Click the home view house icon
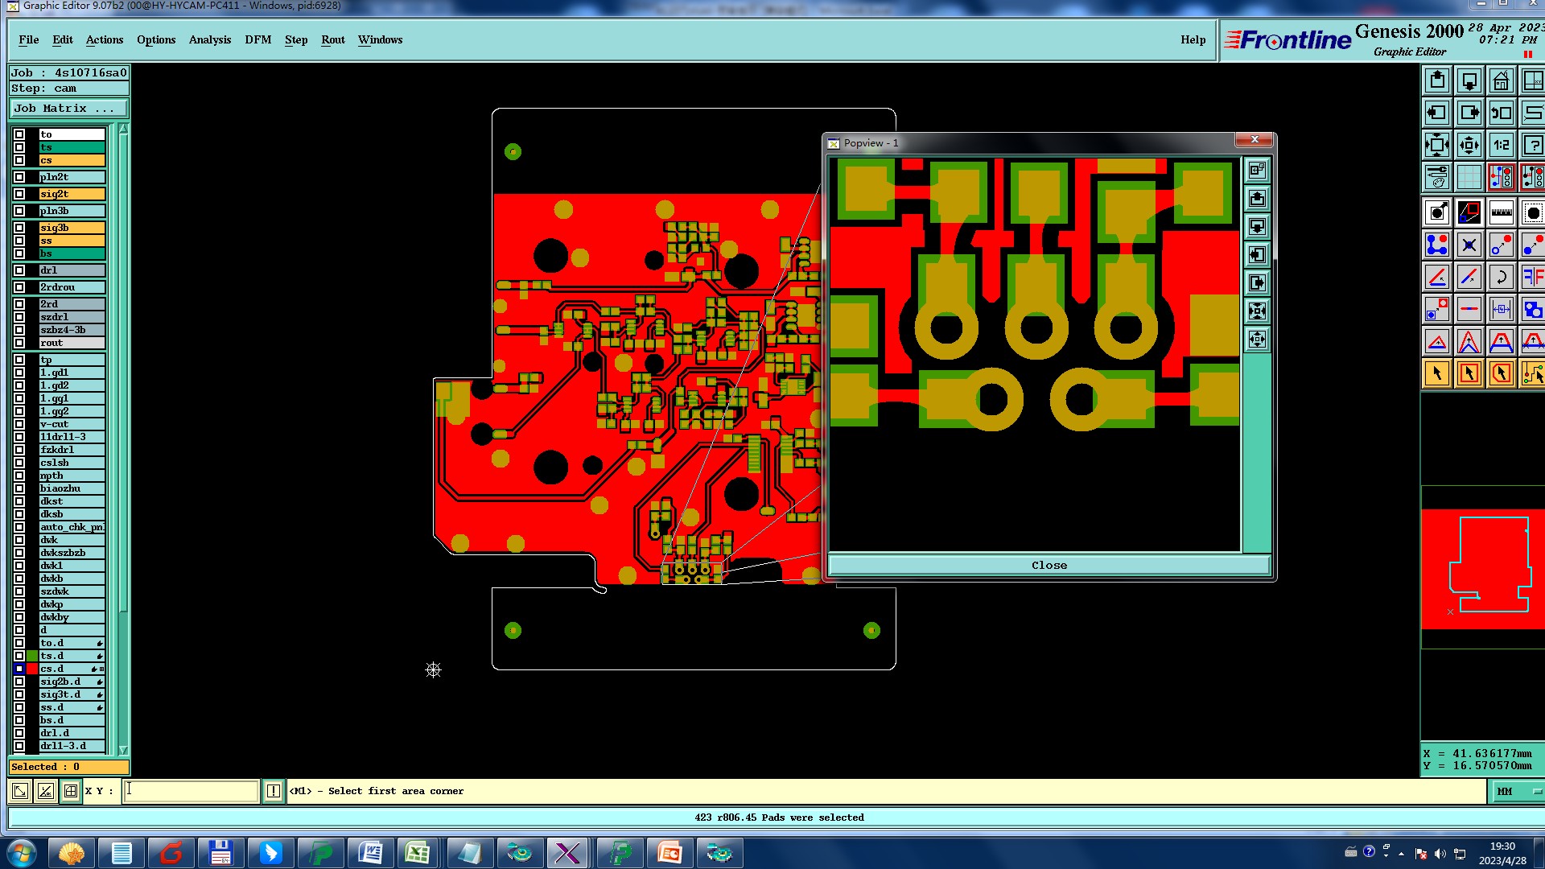This screenshot has width=1545, height=869. tap(1501, 81)
